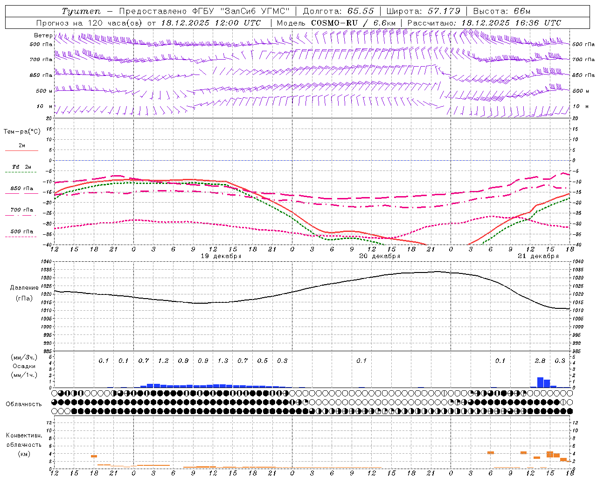Select the text Предоставлено ФГБУ "ЗапСиб УГМС"
The width and height of the screenshot is (597, 477).
coord(204,11)
